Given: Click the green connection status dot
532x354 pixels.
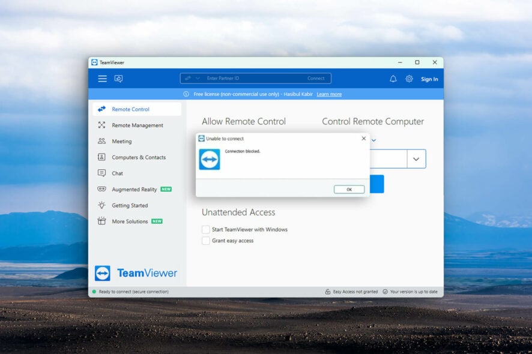Looking at the screenshot, I should (94, 292).
